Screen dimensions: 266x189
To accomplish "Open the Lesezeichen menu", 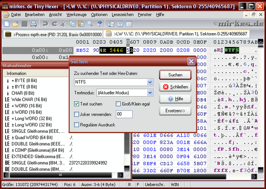I will tap(122, 15).
